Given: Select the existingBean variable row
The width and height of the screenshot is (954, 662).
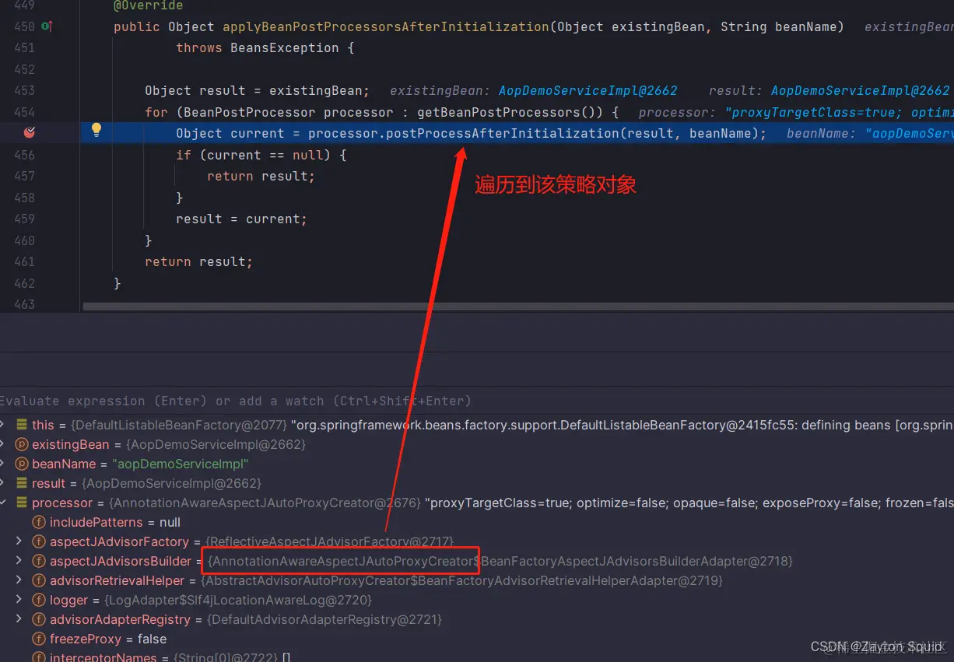Looking at the screenshot, I should [477, 444].
